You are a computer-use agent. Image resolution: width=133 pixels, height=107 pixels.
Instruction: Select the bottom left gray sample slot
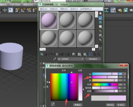point(49,38)
